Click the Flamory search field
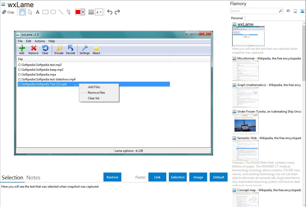 point(254,11)
